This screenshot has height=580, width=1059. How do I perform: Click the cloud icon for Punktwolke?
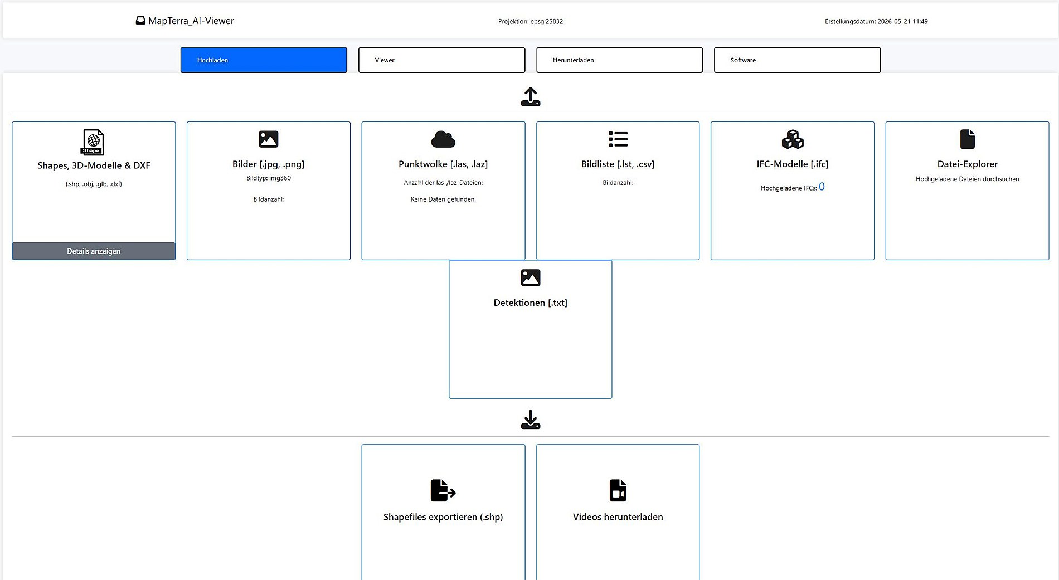click(443, 139)
